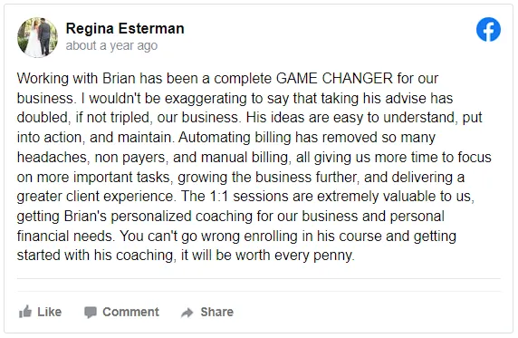Screen dimensions: 518x338
Task: Open the Regina Esterman name link
Action: tap(125, 28)
